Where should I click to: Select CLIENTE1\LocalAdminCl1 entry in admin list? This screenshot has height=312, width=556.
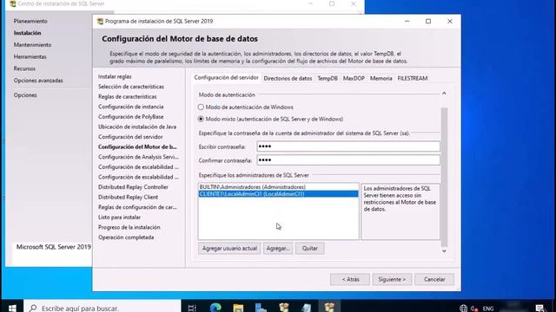click(x=278, y=194)
